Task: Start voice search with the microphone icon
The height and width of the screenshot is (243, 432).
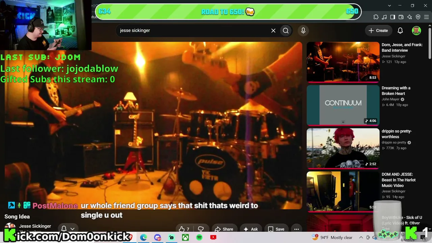Action: (x=303, y=30)
